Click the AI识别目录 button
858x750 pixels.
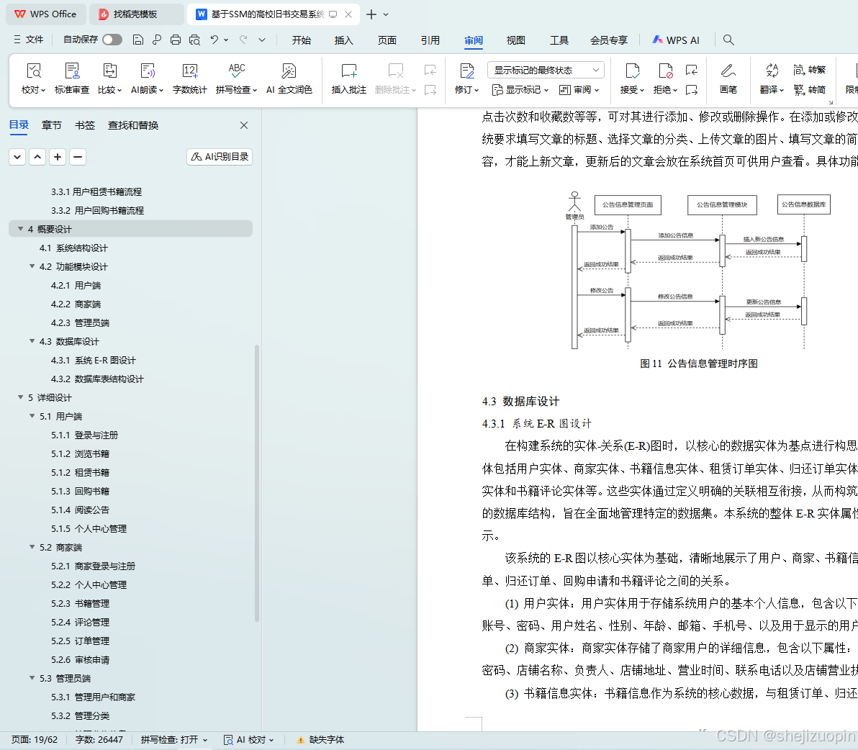pos(220,157)
